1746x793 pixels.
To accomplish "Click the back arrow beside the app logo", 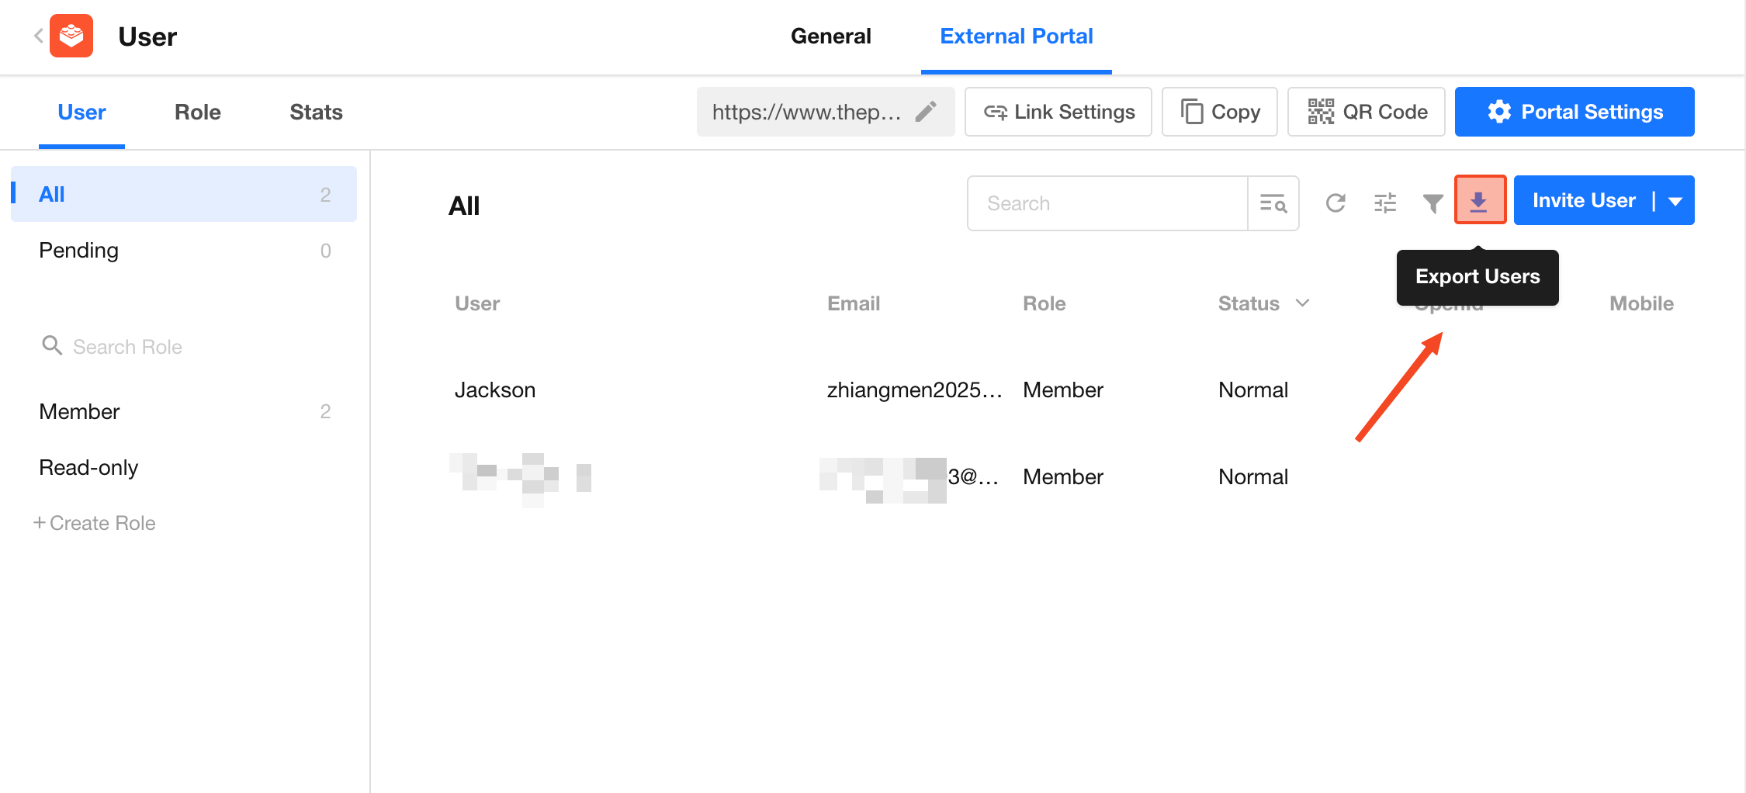I will 37,36.
